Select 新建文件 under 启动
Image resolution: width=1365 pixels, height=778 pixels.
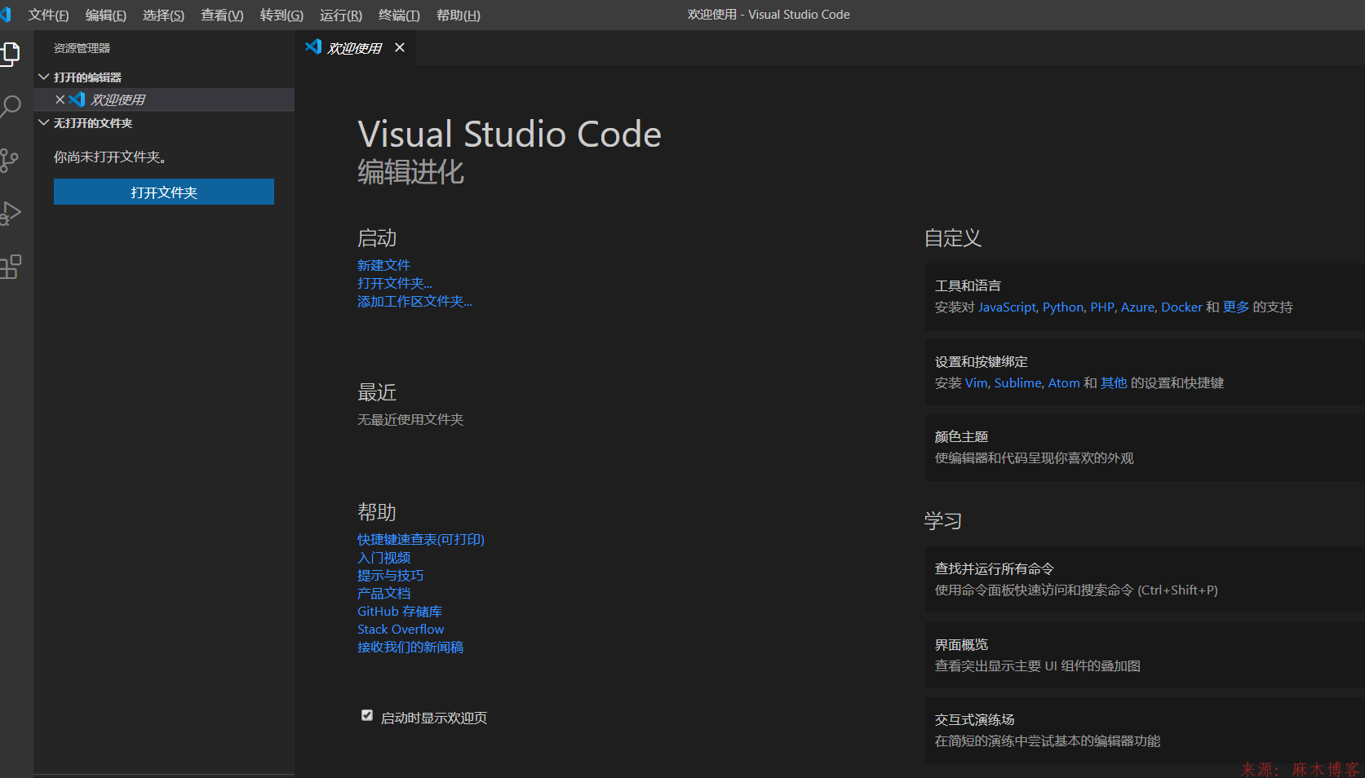coord(383,264)
